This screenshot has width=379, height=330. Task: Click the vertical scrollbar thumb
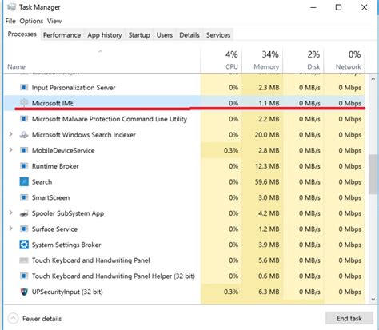click(373, 174)
